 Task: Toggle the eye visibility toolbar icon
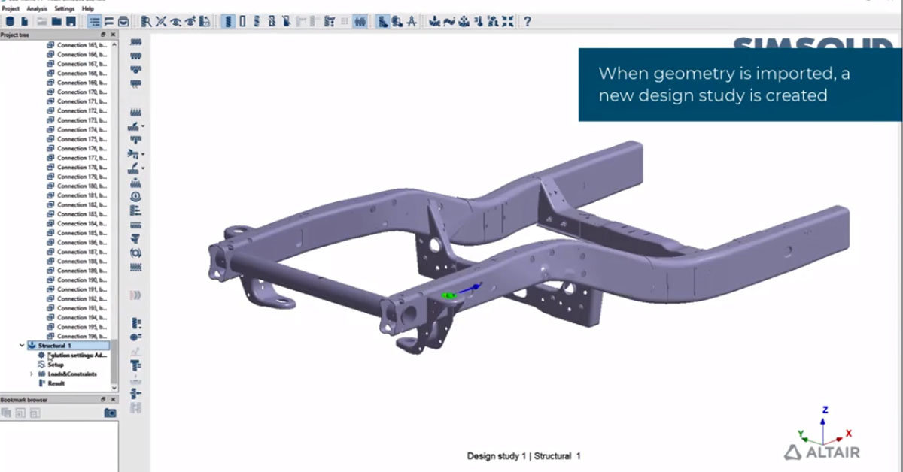(175, 22)
